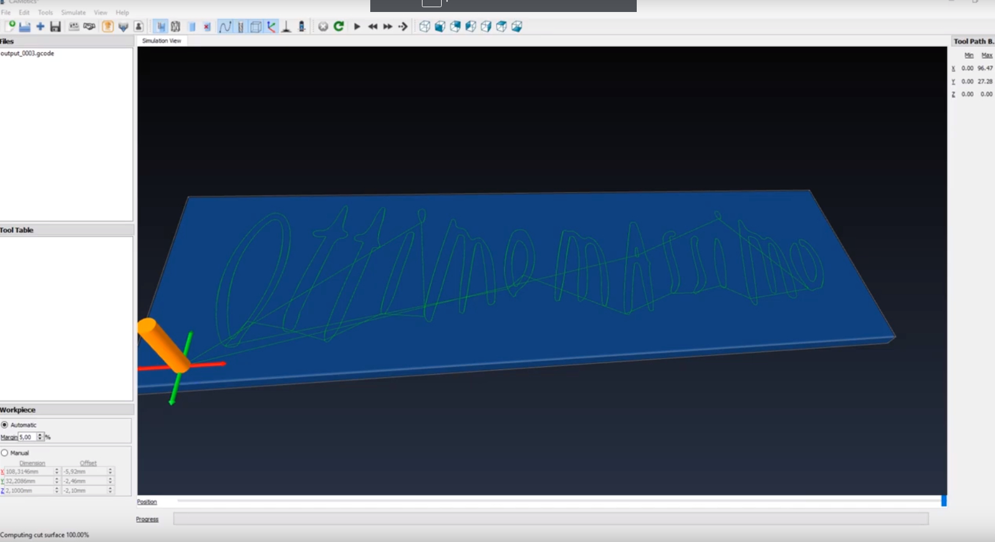Click the Z offset spinner arrows
The height and width of the screenshot is (542, 995).
click(110, 490)
